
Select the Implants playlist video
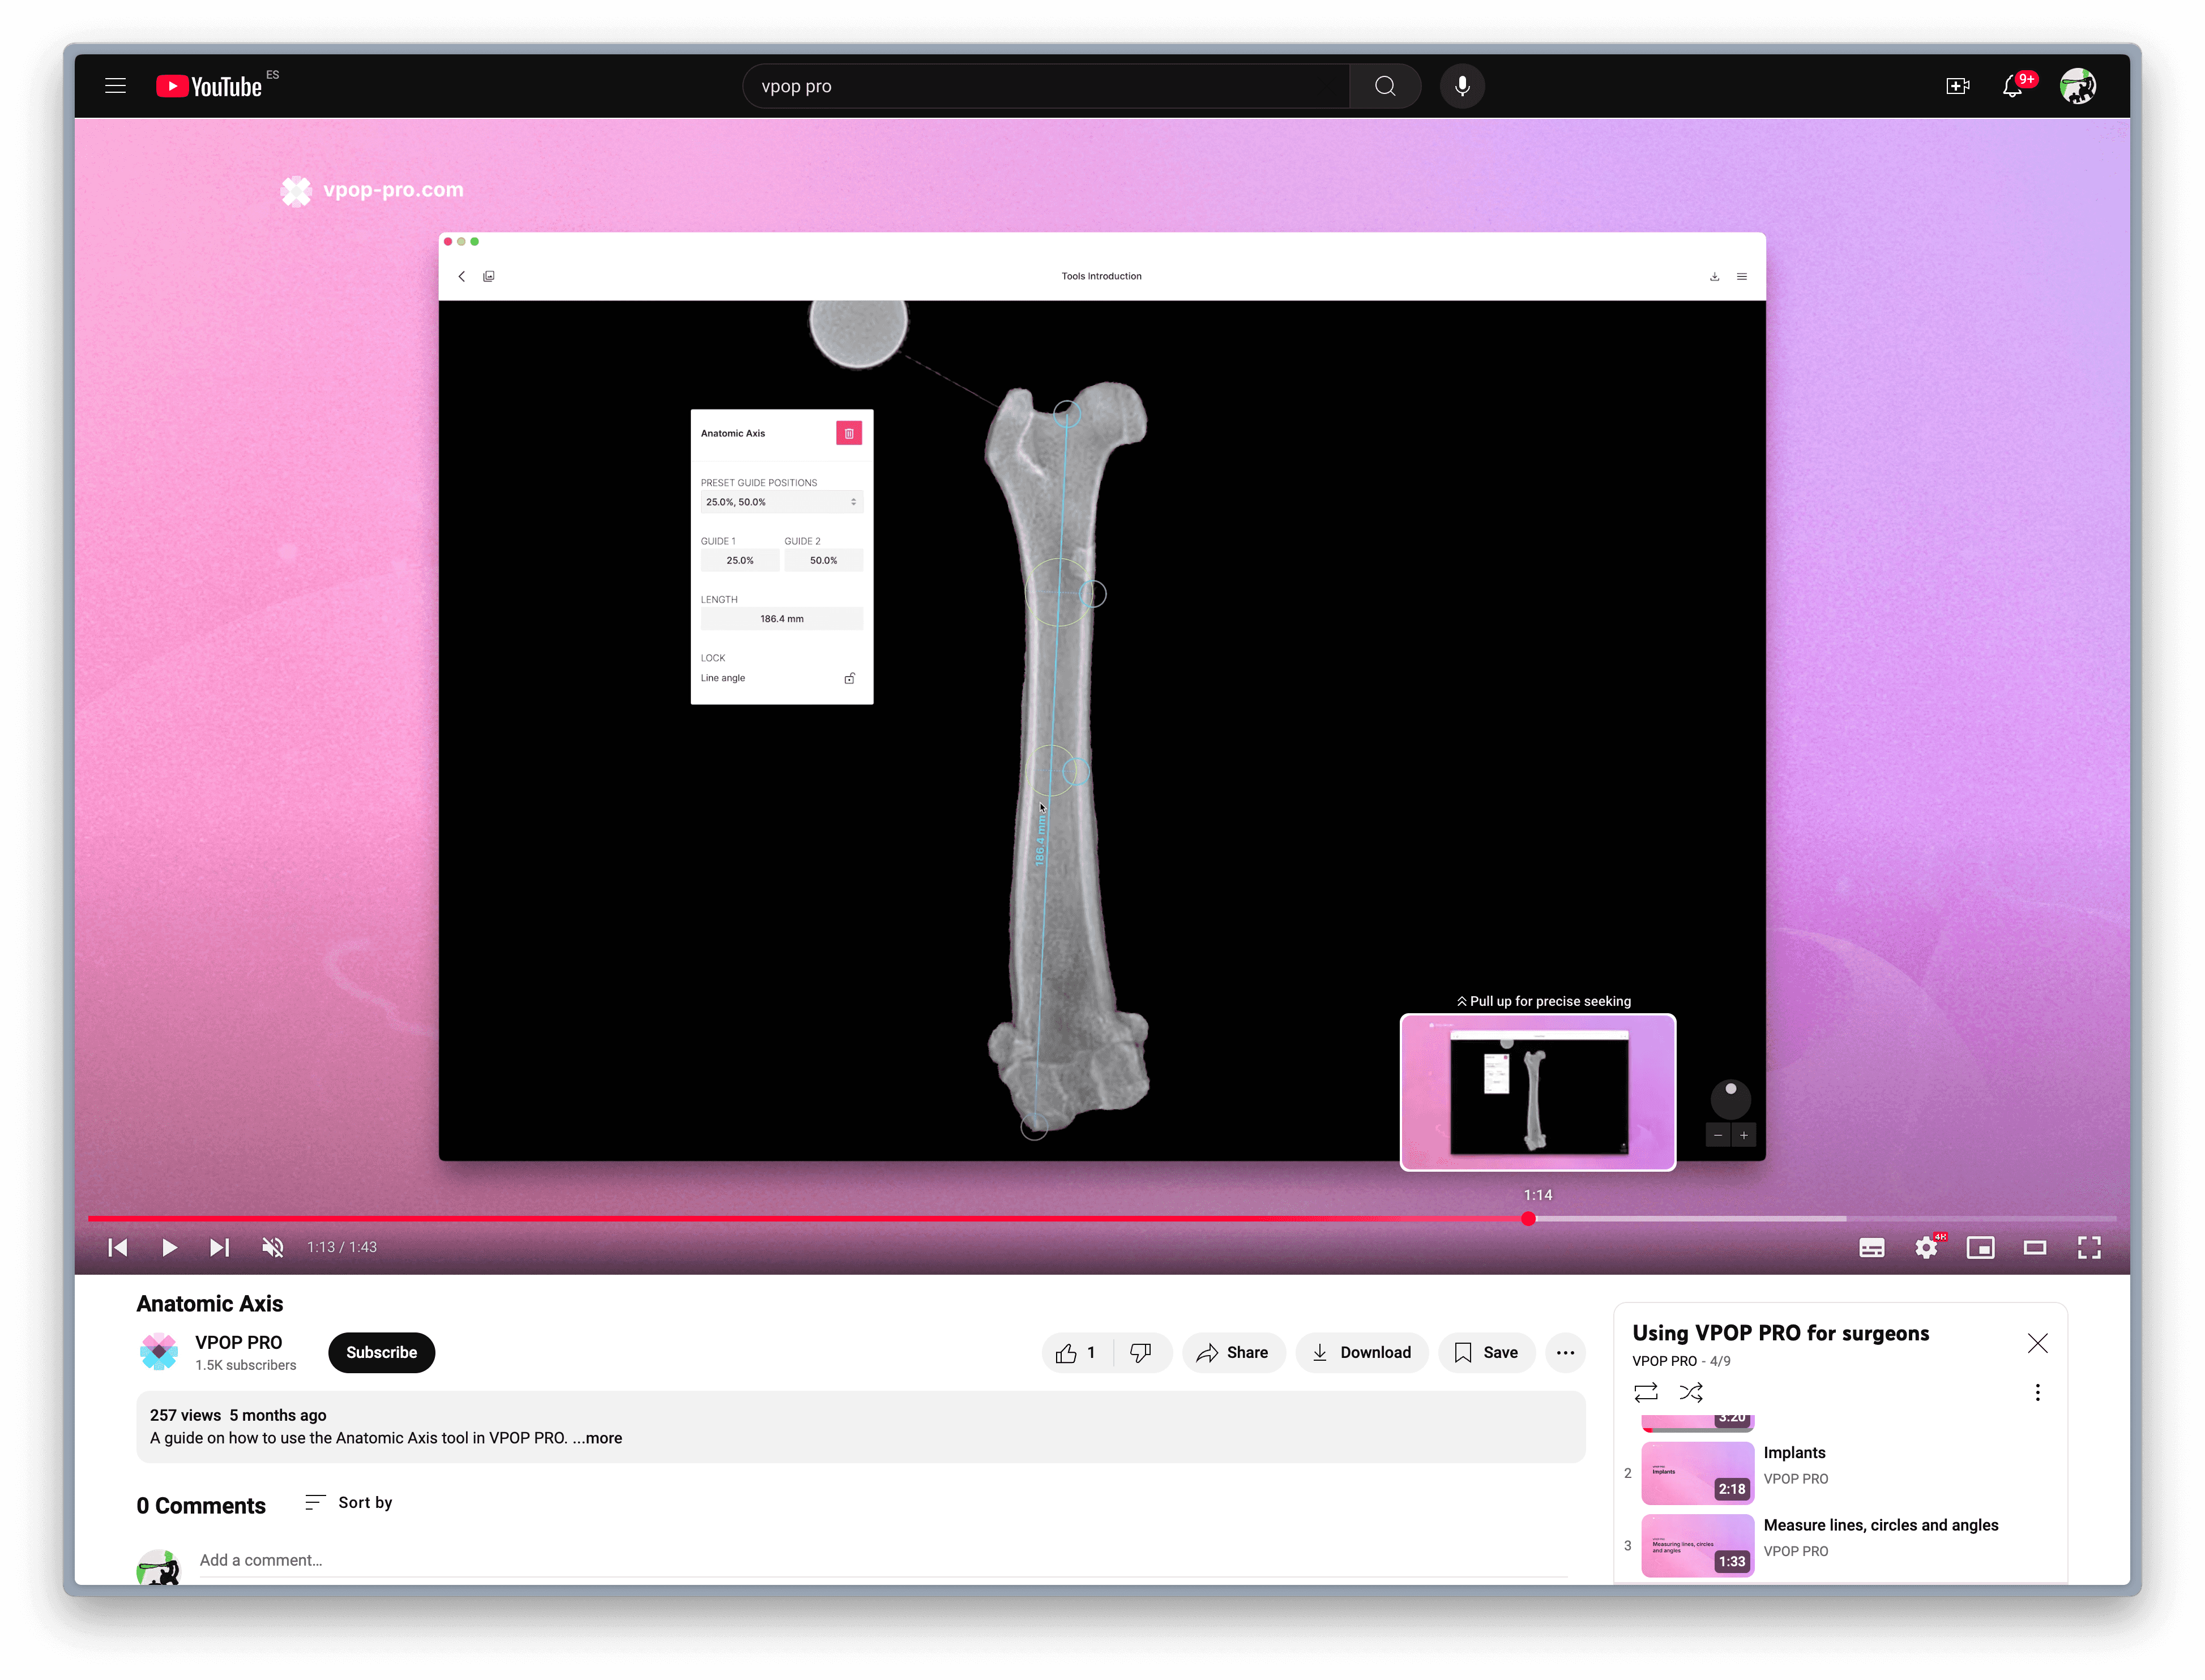(1794, 1452)
